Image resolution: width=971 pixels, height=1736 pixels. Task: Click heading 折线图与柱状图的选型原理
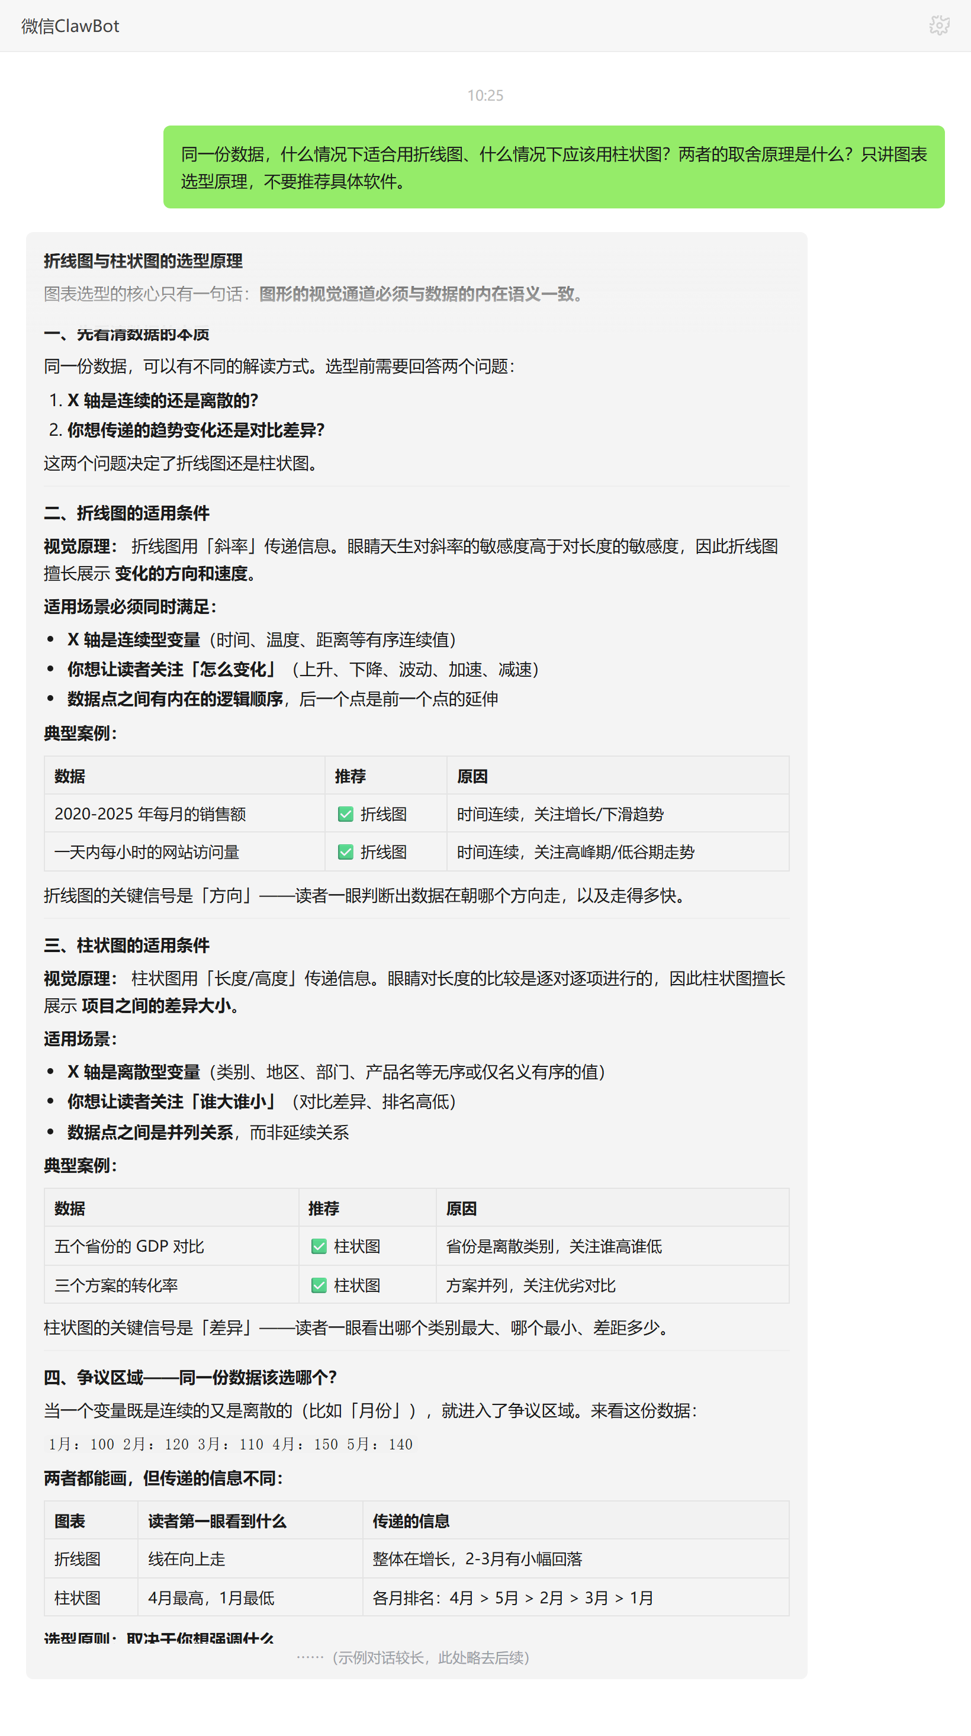tap(143, 261)
